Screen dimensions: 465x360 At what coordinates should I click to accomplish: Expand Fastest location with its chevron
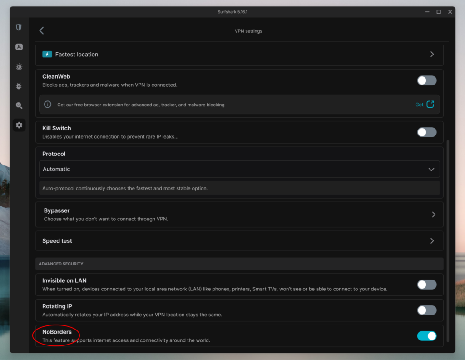pyautogui.click(x=432, y=54)
